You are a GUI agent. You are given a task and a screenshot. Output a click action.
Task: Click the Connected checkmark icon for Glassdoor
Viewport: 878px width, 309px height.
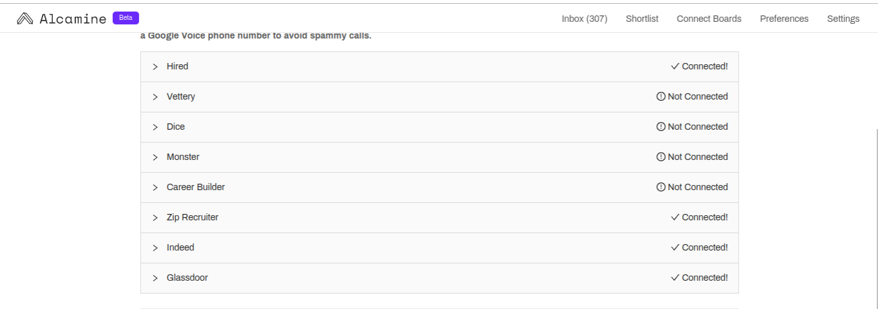[675, 278]
